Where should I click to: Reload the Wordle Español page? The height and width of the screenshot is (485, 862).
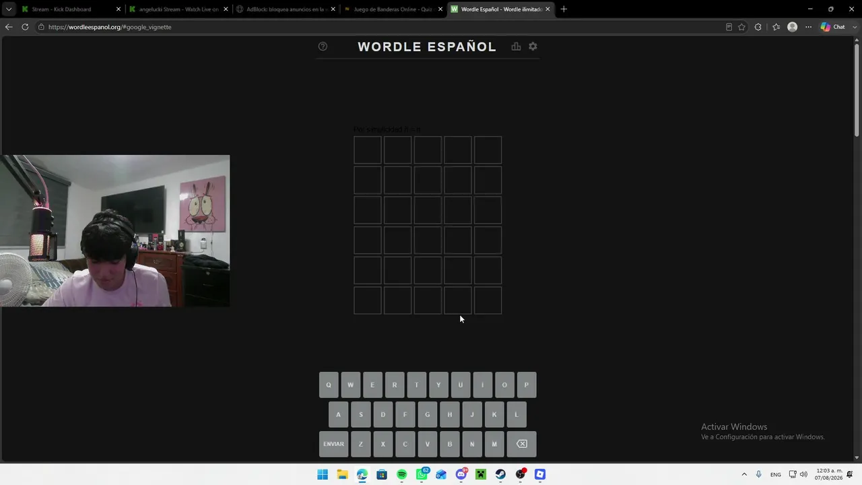point(25,27)
